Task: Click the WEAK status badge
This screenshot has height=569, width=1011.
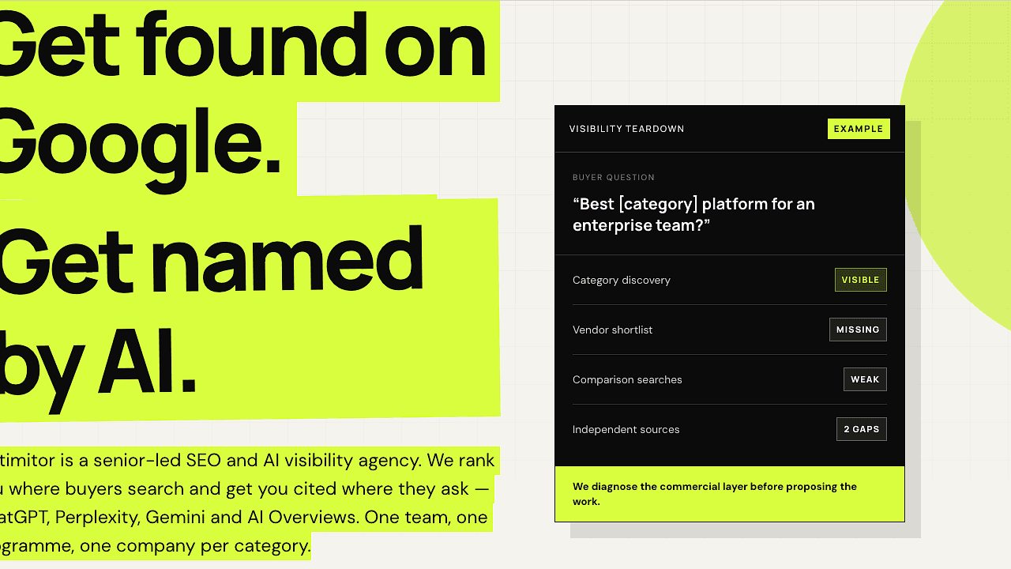Action: click(x=865, y=379)
